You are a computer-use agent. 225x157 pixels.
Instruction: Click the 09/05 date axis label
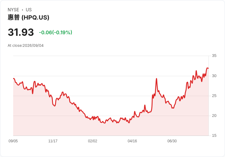coord(13,141)
